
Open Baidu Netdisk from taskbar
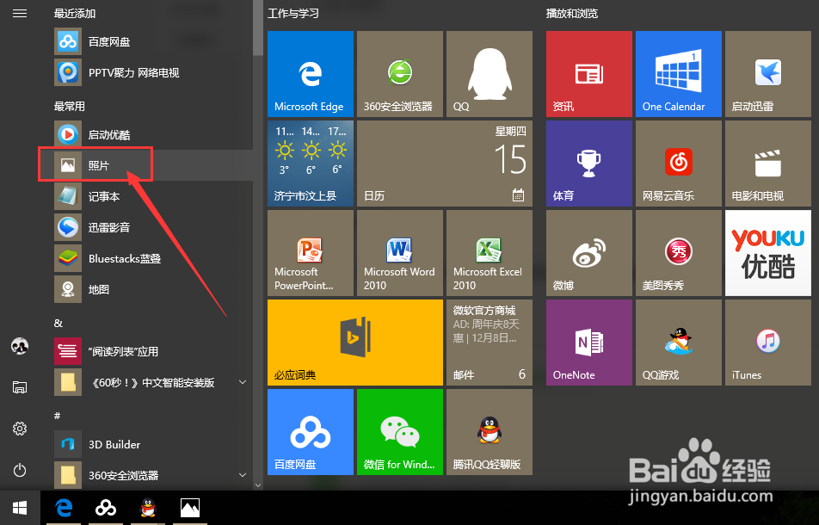pos(106,508)
